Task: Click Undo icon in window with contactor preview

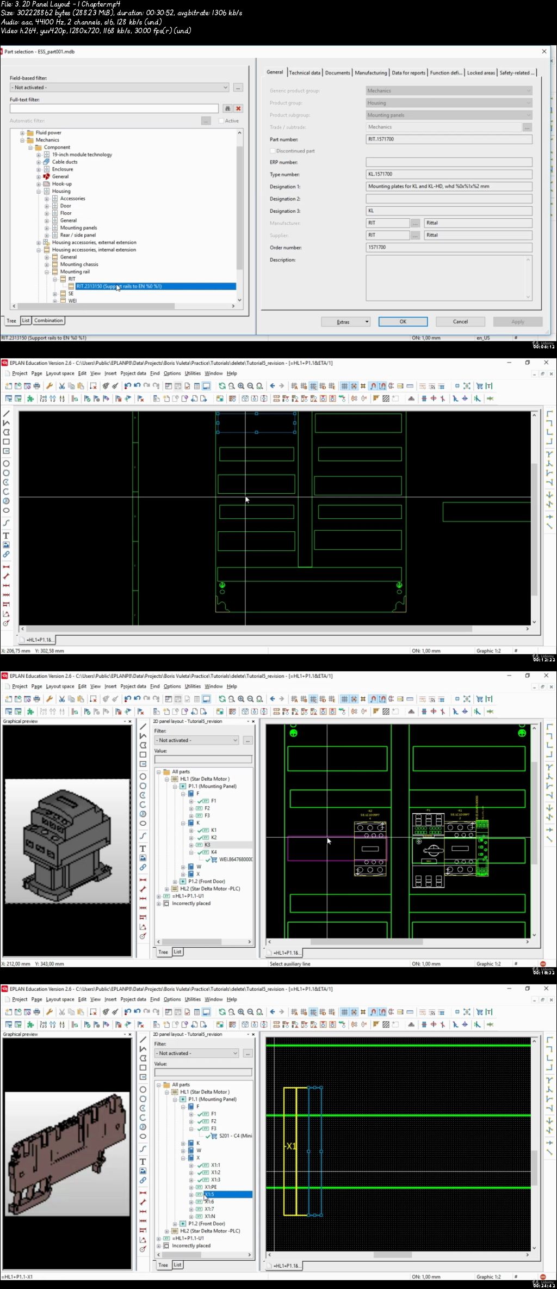Action: [127, 699]
